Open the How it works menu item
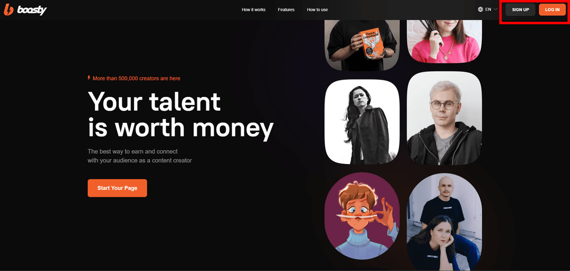The image size is (570, 271). 253,10
